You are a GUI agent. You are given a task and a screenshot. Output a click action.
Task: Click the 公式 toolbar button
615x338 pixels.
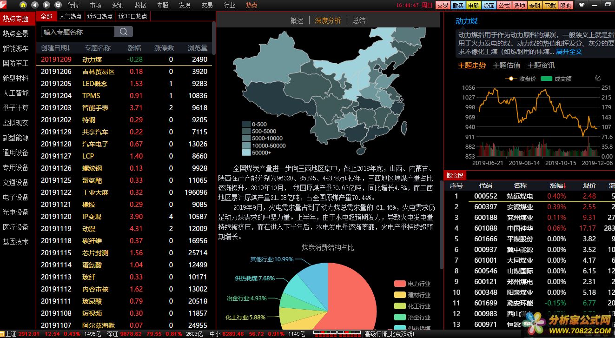coord(504,5)
